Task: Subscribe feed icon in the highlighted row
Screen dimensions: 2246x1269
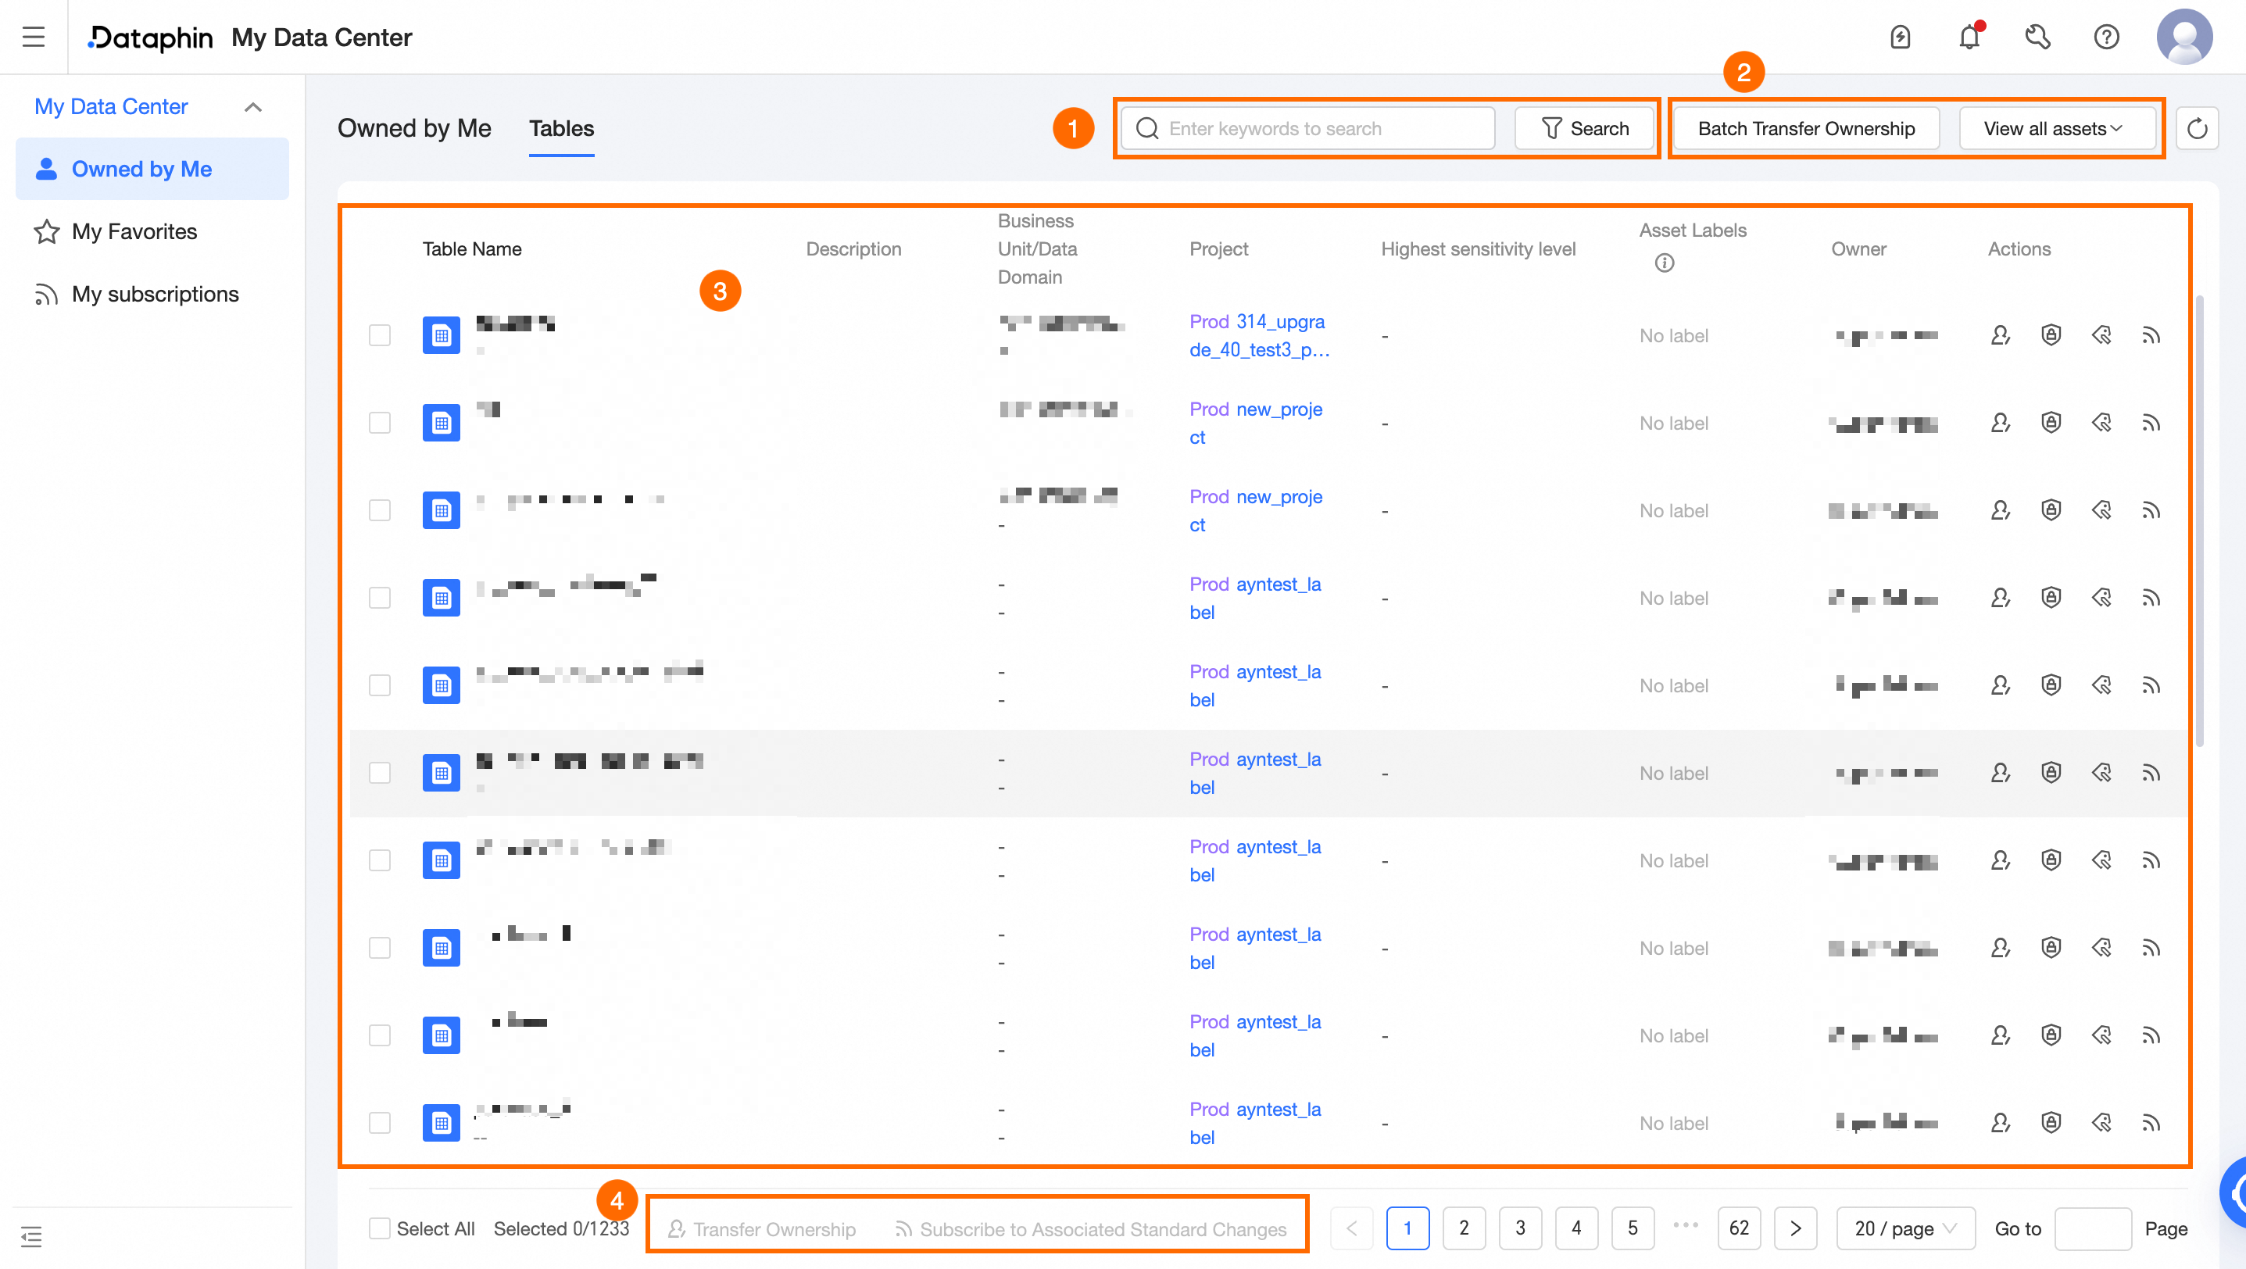Action: pyautogui.click(x=2151, y=773)
